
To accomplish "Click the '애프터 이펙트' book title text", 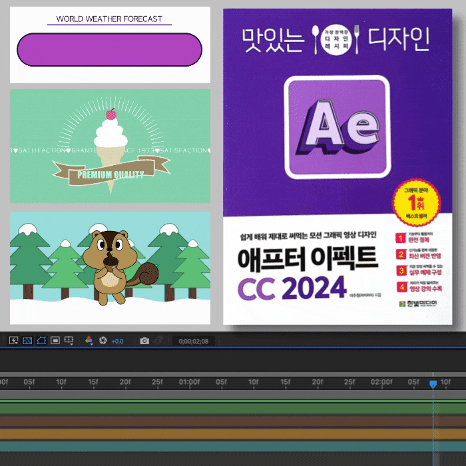I will tap(308, 259).
